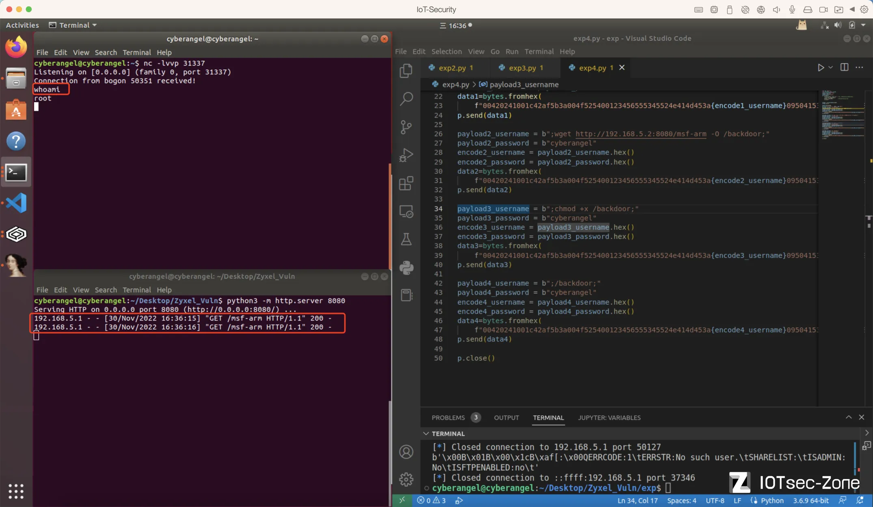Click the notification bell in status bar
The height and width of the screenshot is (507, 873).
(x=860, y=500)
